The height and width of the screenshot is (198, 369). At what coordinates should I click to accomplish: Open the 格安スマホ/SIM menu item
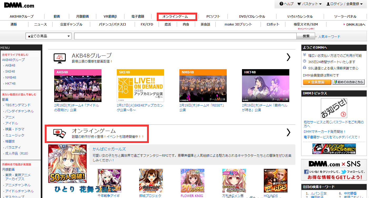pos(306,24)
